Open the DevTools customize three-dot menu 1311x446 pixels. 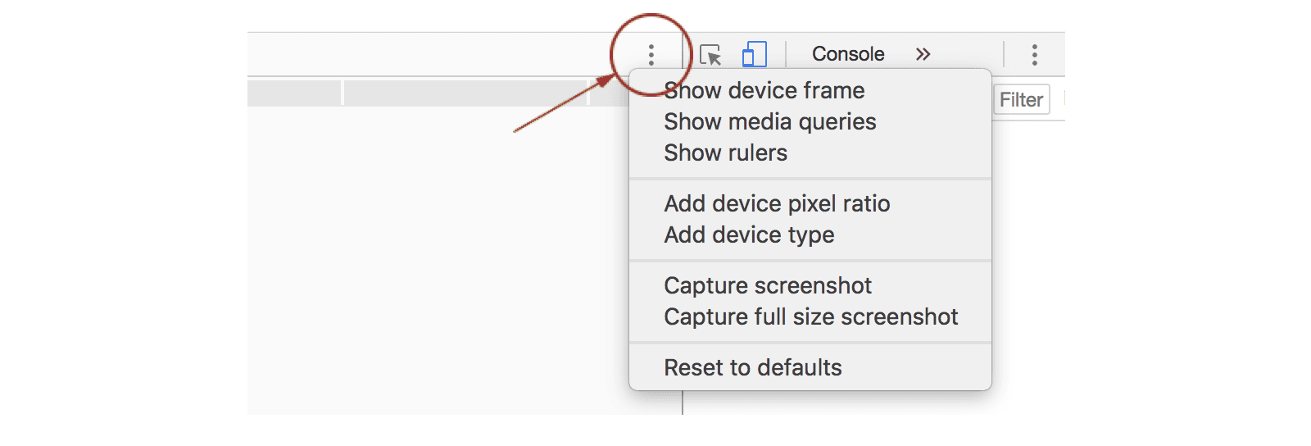(1035, 55)
